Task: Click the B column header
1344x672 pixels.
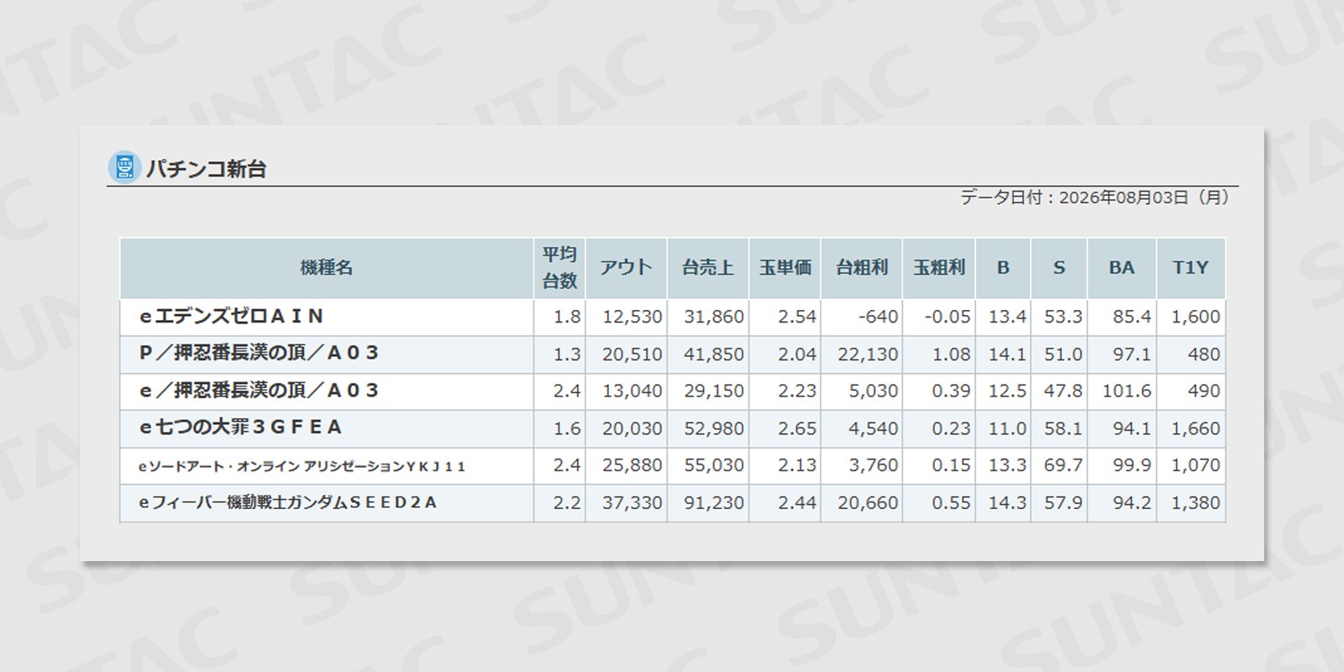Action: coord(1003,268)
